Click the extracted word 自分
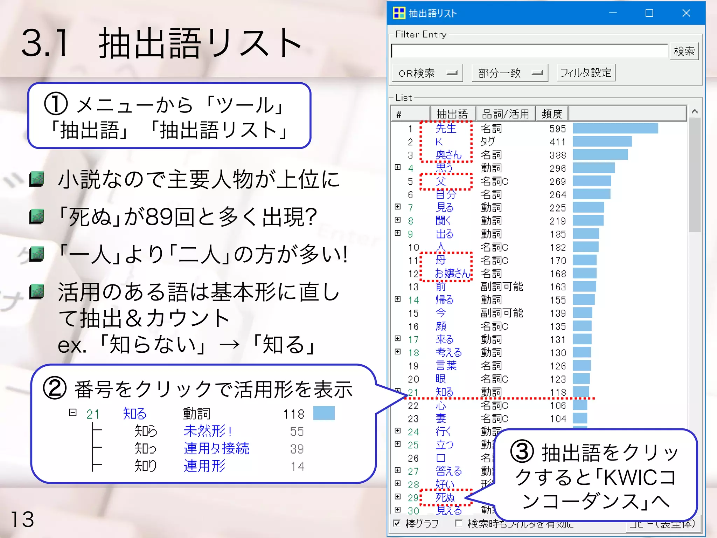717x538 pixels. click(x=446, y=194)
